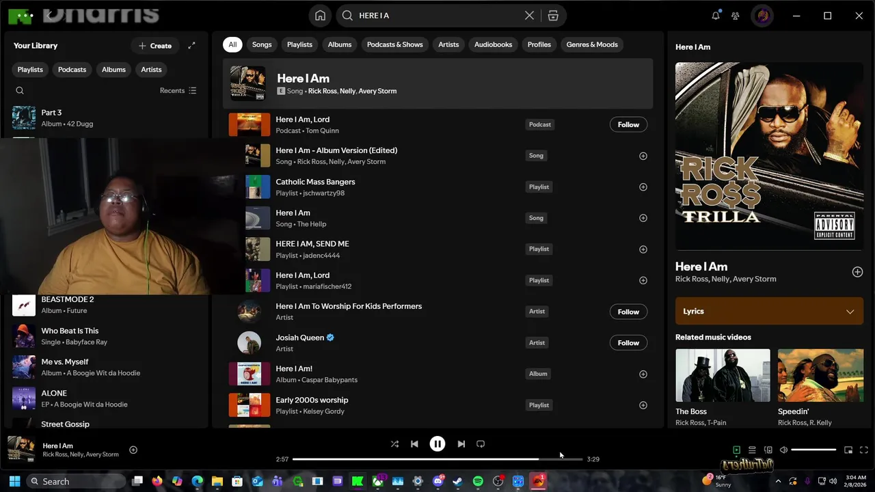The image size is (875, 492).
Task: Filter library by Albums
Action: point(113,69)
